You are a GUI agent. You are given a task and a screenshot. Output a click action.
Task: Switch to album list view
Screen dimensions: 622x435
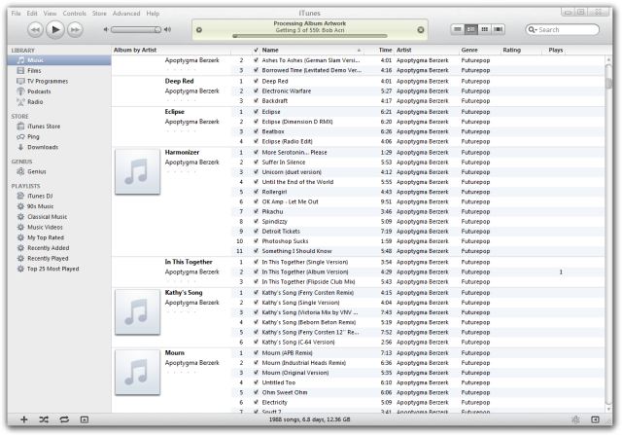(x=470, y=29)
